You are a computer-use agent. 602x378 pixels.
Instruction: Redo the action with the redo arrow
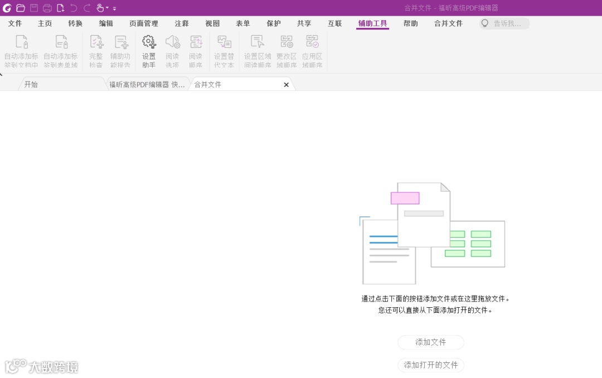click(x=87, y=8)
